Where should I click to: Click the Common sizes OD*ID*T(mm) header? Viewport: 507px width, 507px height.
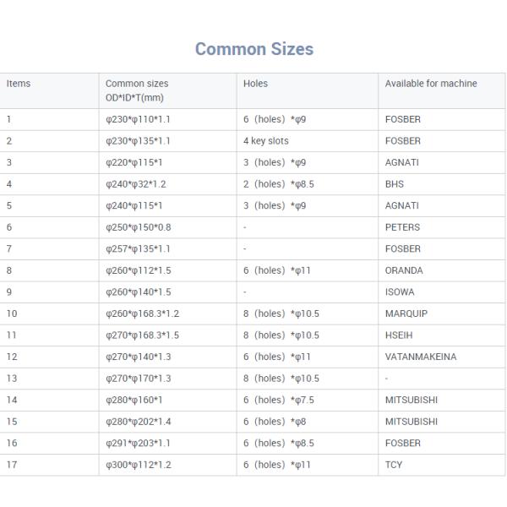(137, 90)
